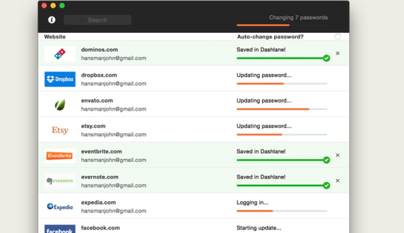Click "Saved in Dashlane!" on dominos.com row
The image size is (404, 233).
(261, 50)
